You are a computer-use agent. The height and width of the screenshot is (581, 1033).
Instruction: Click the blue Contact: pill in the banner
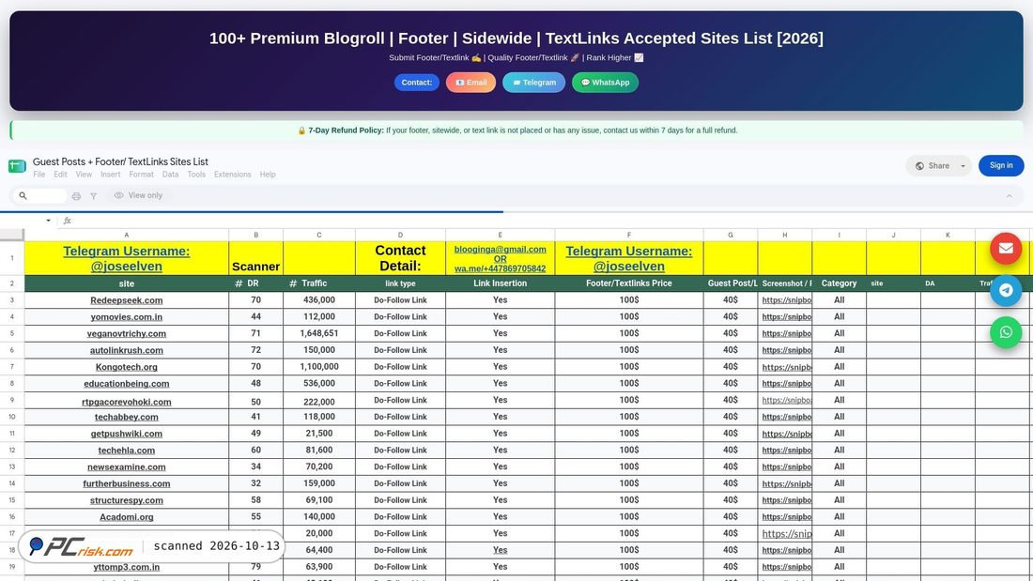(416, 83)
